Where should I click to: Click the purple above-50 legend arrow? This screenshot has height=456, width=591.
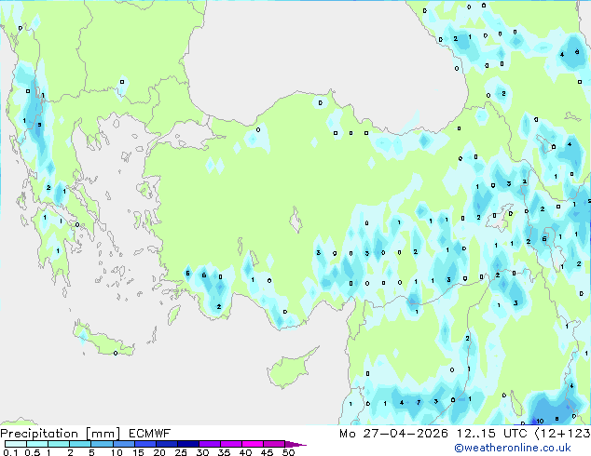point(295,444)
